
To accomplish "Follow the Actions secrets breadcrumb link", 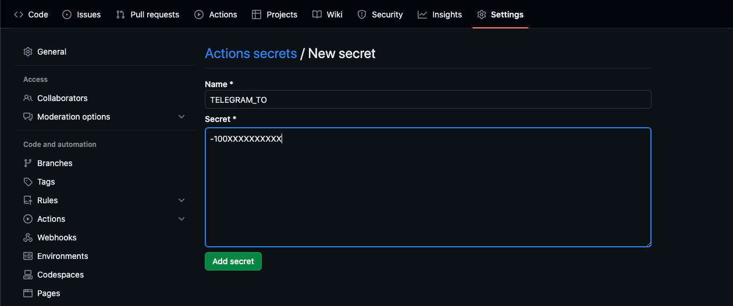I will [x=251, y=53].
